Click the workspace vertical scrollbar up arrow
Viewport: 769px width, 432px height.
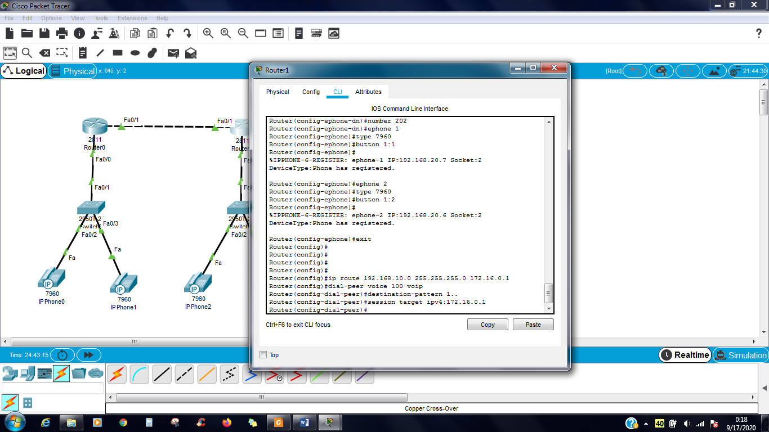764,84
